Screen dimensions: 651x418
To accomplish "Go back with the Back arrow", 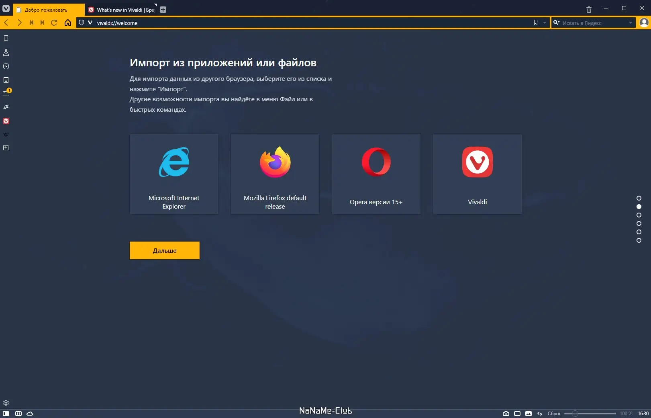I will click(x=6, y=23).
